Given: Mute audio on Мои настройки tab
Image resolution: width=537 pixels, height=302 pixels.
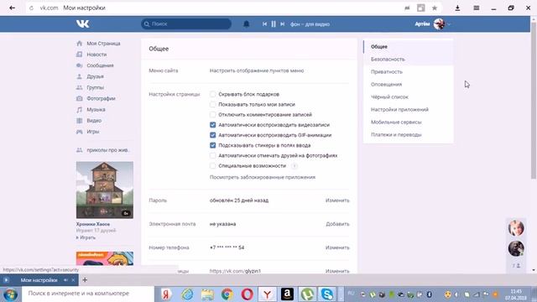Looking at the screenshot, I should point(65,280).
